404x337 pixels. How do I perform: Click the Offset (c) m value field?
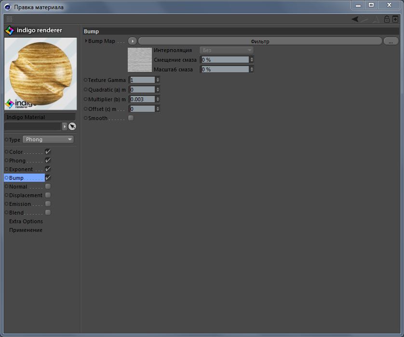[x=142, y=109]
